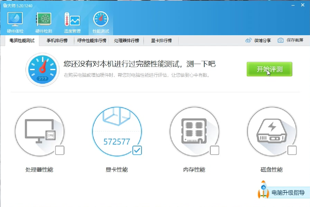Open the 显卡排行榜 tab
This screenshot has width=310, height=207.
coord(161,41)
